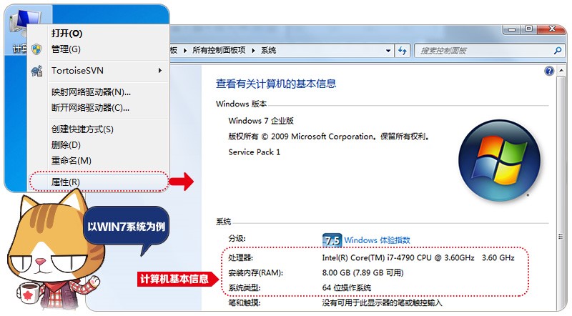Click the 7.5 experience score badge
Screen dimensions: 572x316
(x=332, y=240)
